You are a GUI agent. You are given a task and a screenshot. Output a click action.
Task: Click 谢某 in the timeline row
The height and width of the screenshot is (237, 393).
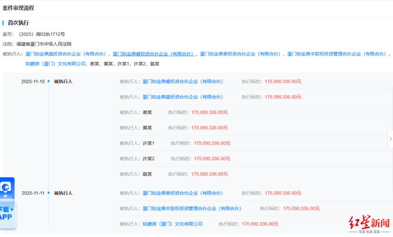148,112
